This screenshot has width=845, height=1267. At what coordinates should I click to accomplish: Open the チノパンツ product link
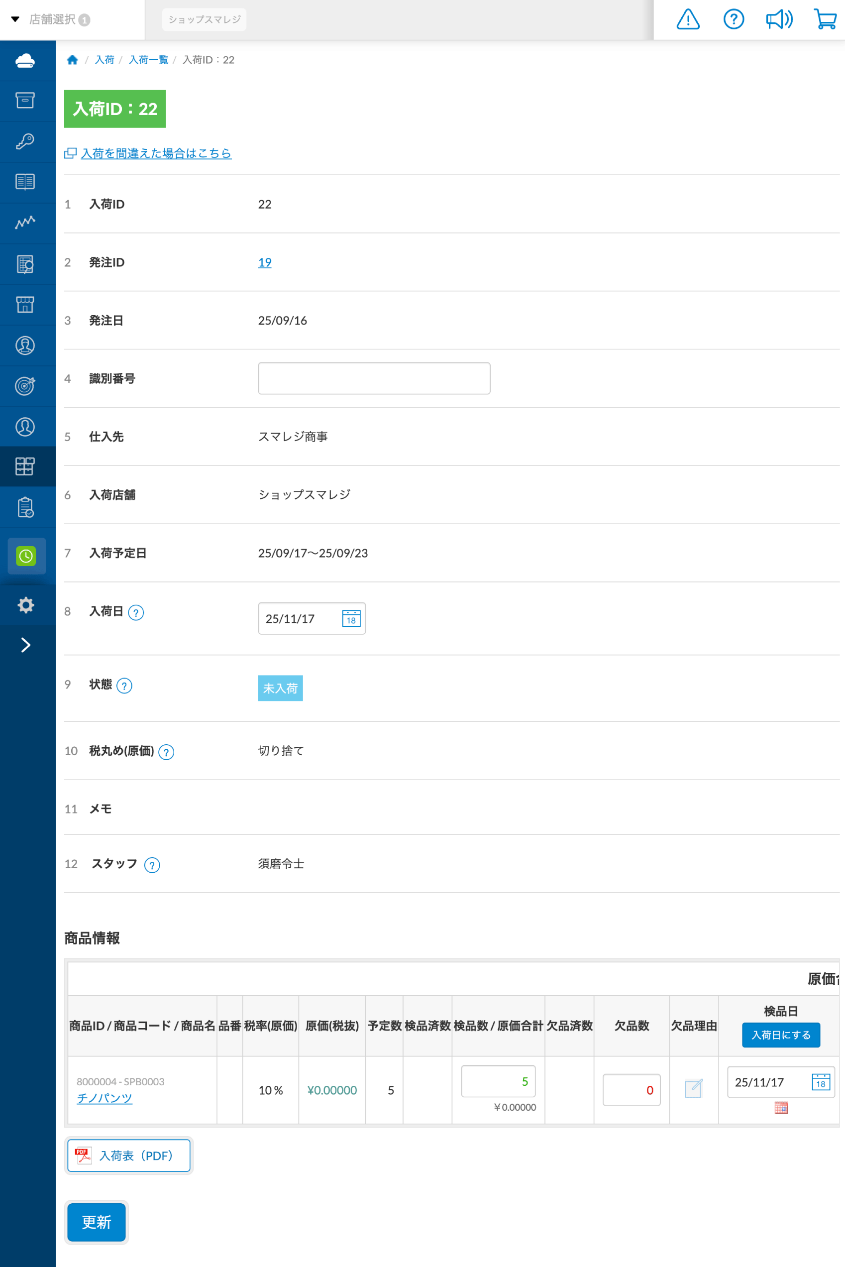104,1098
